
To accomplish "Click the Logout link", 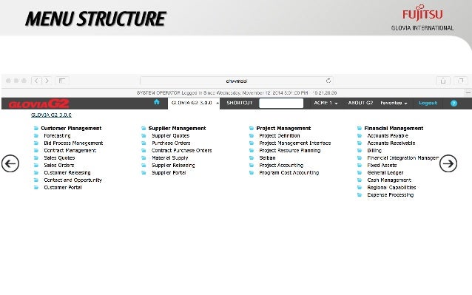I will [428, 103].
